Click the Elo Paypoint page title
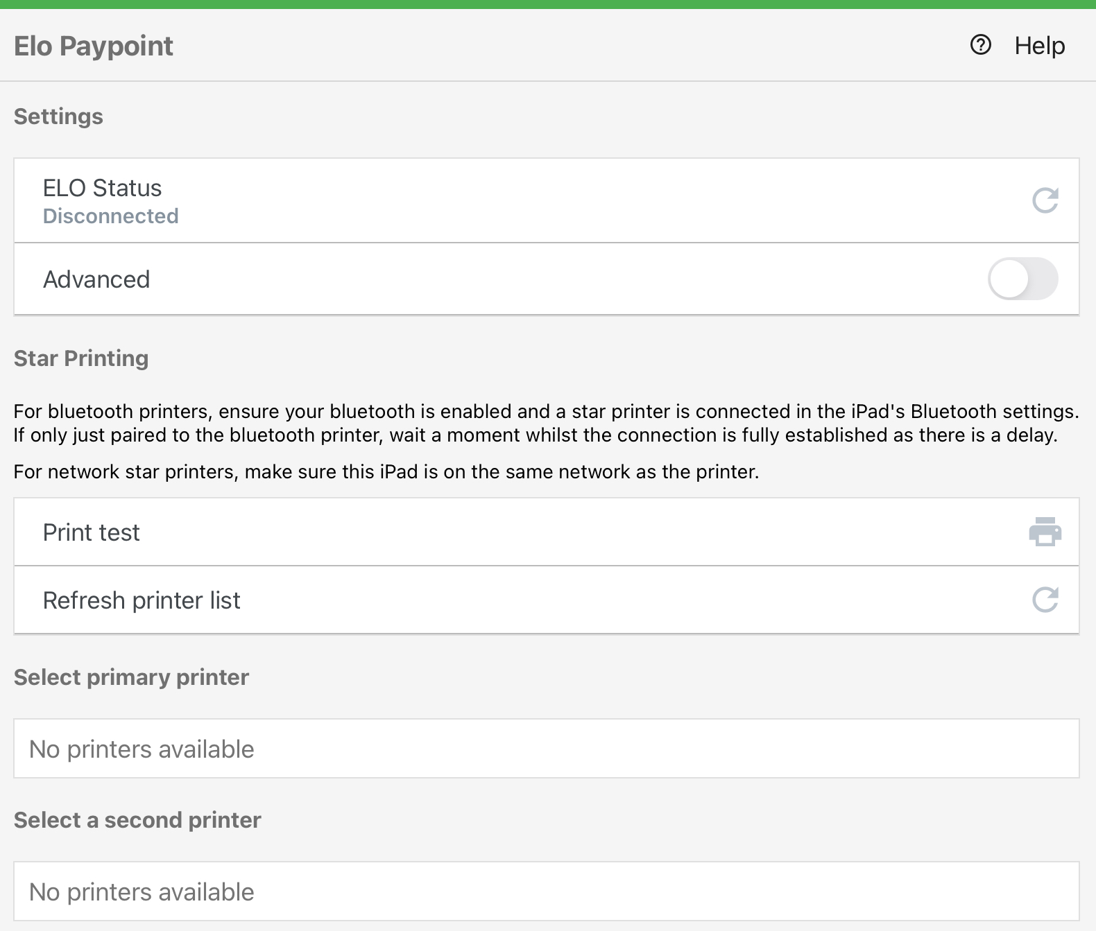Image resolution: width=1096 pixels, height=931 pixels. [x=94, y=46]
